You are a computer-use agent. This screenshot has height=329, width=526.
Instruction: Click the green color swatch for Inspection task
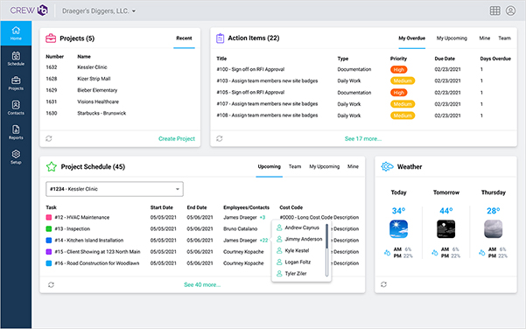tap(49, 229)
